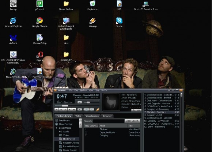Open the Papierkorb recycle bin
The height and width of the screenshot is (152, 212).
[92, 5]
